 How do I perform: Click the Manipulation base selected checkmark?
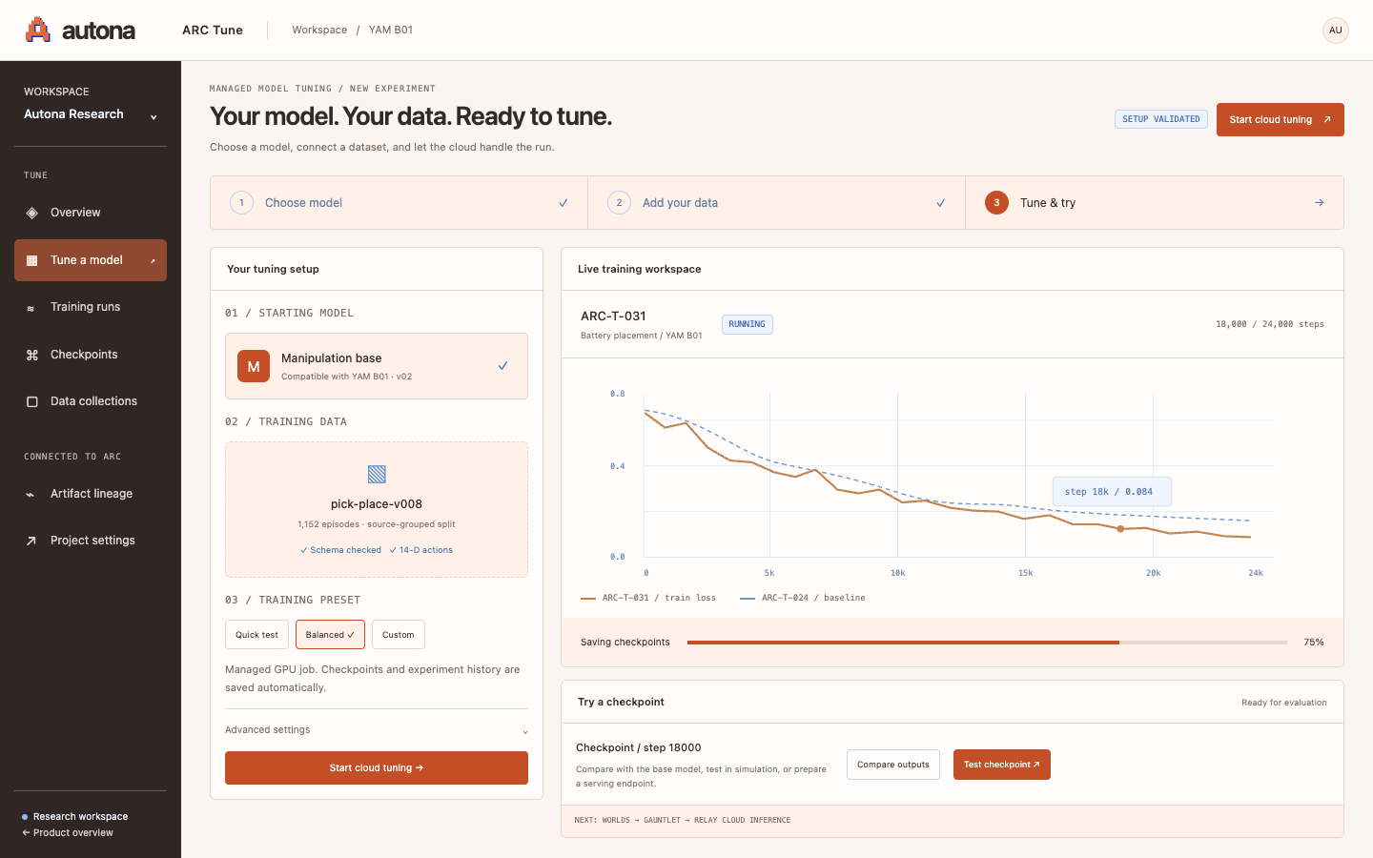502,366
